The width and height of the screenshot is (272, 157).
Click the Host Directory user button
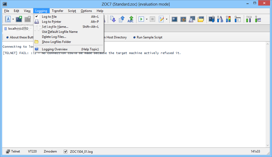coord(116,37)
